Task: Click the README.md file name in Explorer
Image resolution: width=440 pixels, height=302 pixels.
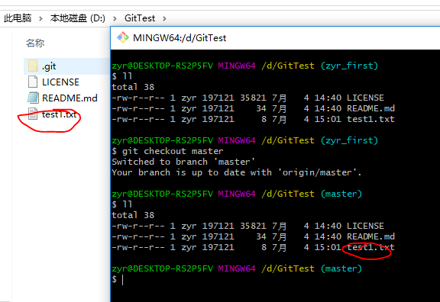Action: coord(70,98)
